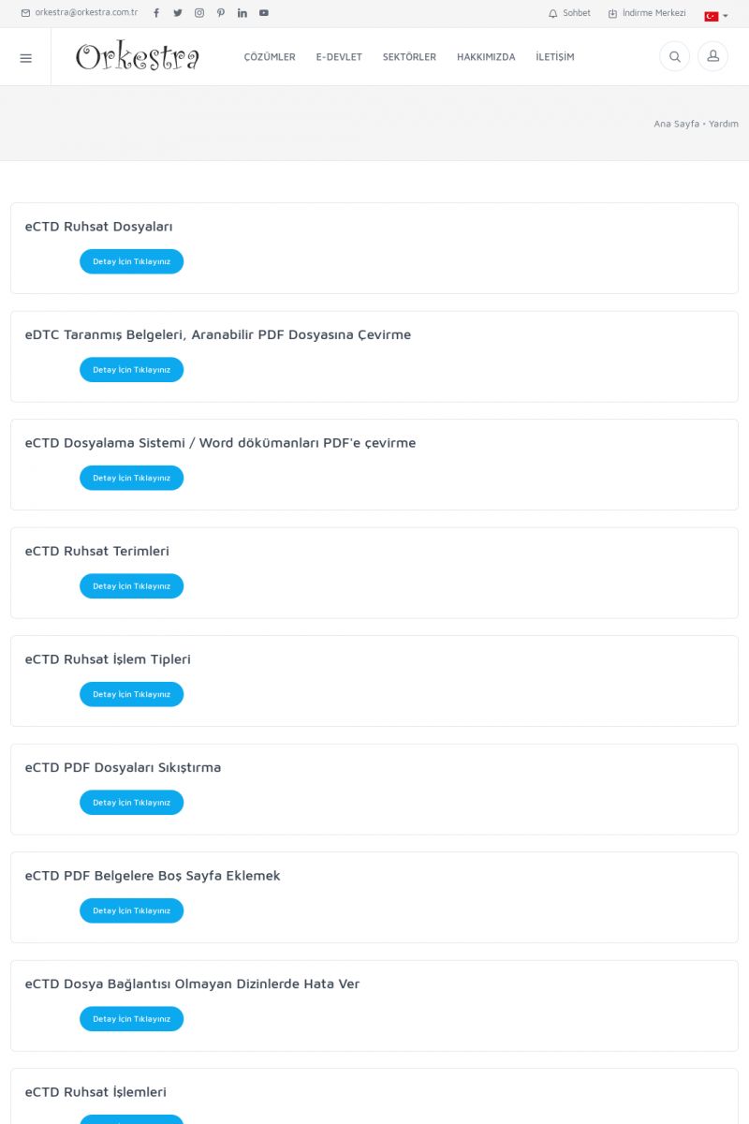The height and width of the screenshot is (1124, 749).
Task: Open the YouTube social icon
Action: tap(264, 13)
